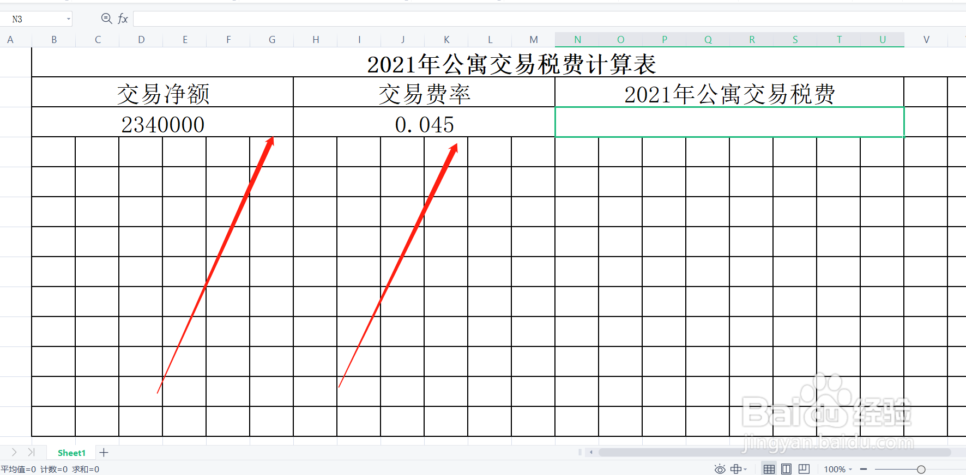Click the cell containing 0.045
Screen dimensions: 966x475
[x=424, y=123]
